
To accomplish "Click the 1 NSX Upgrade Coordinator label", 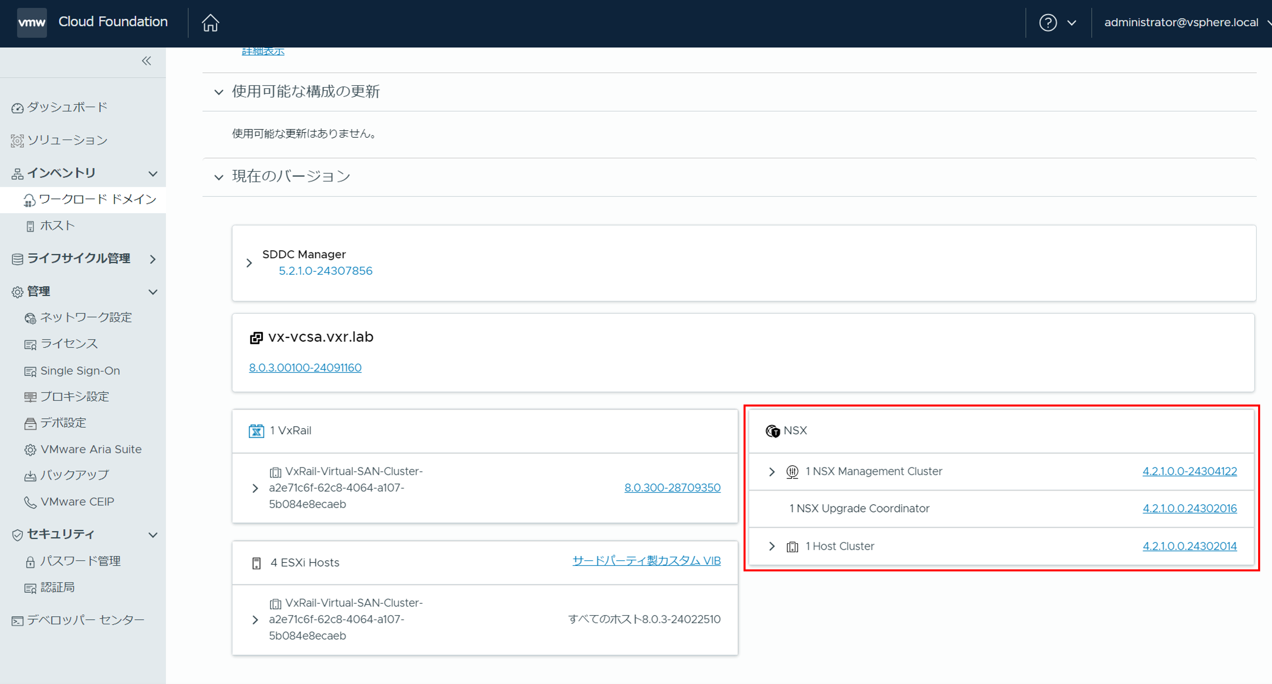I will click(x=859, y=508).
